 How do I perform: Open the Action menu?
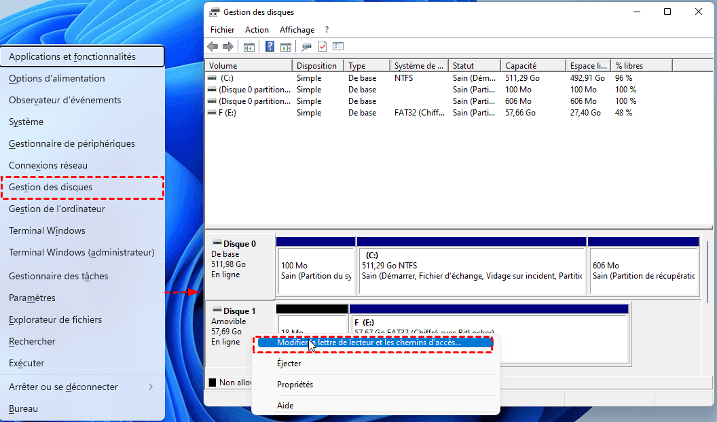(x=257, y=30)
